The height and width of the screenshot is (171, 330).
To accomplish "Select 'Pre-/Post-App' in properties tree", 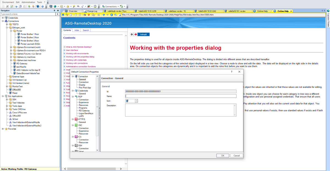I will click(85, 88).
